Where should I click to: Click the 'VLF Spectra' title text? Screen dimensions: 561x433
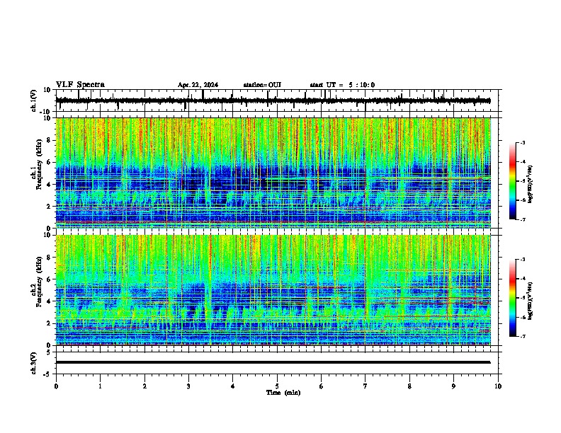tap(80, 85)
